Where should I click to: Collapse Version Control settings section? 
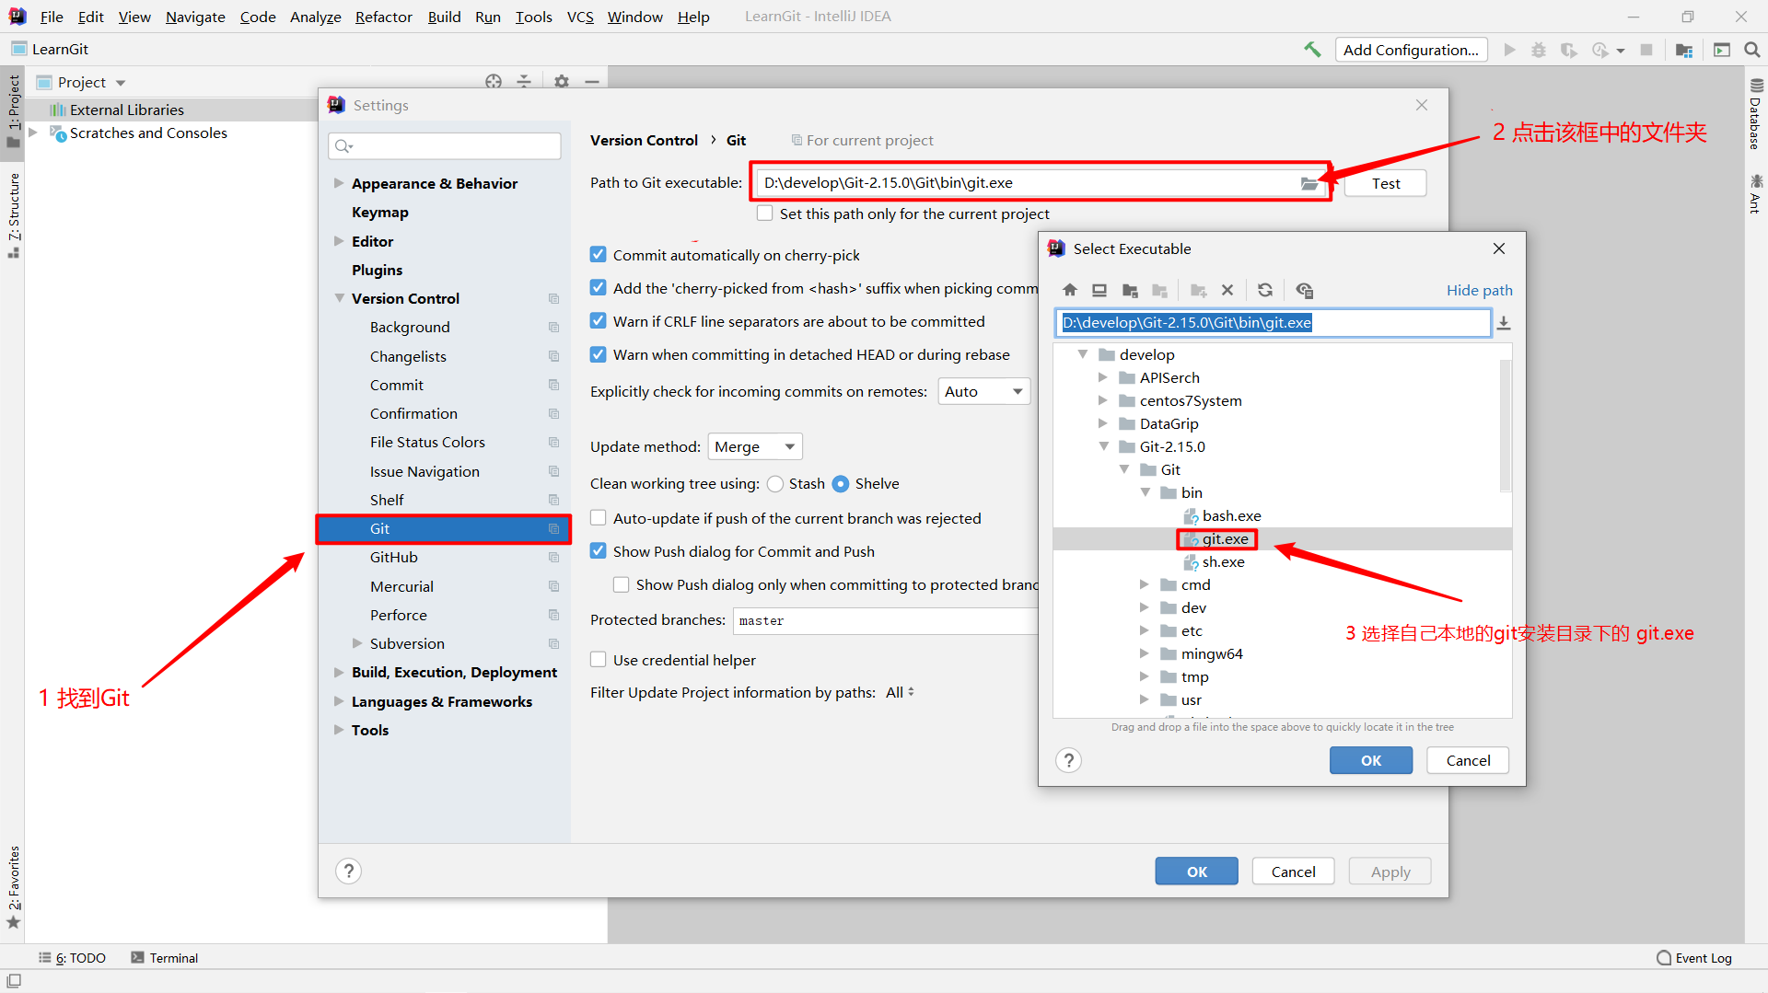click(x=339, y=298)
